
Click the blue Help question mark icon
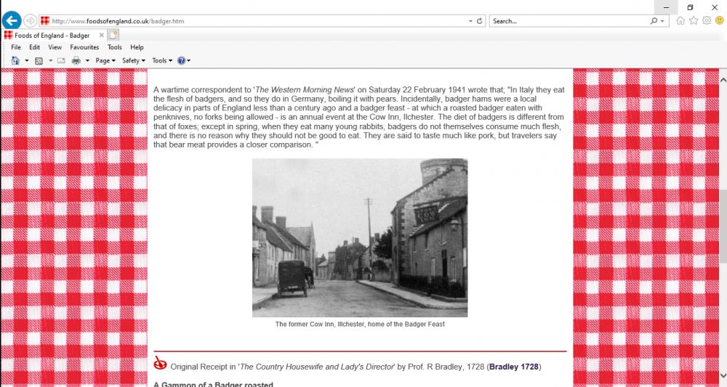(x=181, y=61)
